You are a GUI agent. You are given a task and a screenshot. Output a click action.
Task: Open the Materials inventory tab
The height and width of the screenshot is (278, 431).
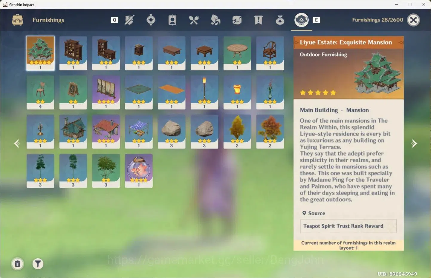(215, 20)
